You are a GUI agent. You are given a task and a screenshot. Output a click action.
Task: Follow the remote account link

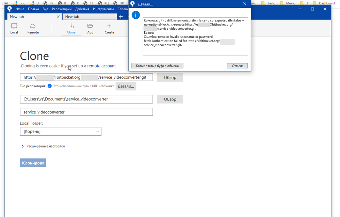pos(101,66)
